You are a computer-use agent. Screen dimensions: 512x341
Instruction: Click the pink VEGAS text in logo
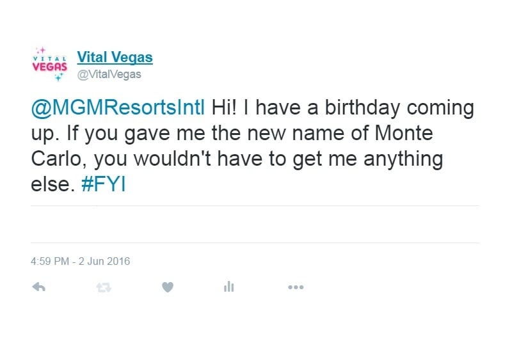pos(50,67)
